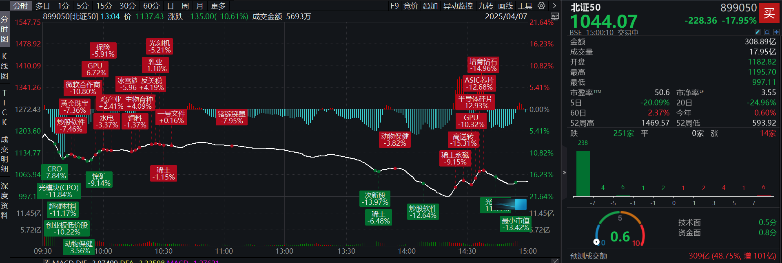
Task: Open the K线图 sidebar view
Action: coord(4,66)
